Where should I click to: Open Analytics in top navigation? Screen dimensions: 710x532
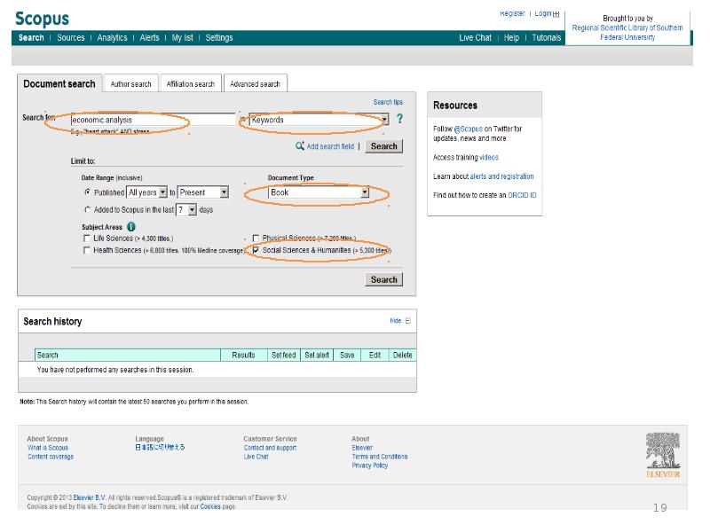coord(112,38)
